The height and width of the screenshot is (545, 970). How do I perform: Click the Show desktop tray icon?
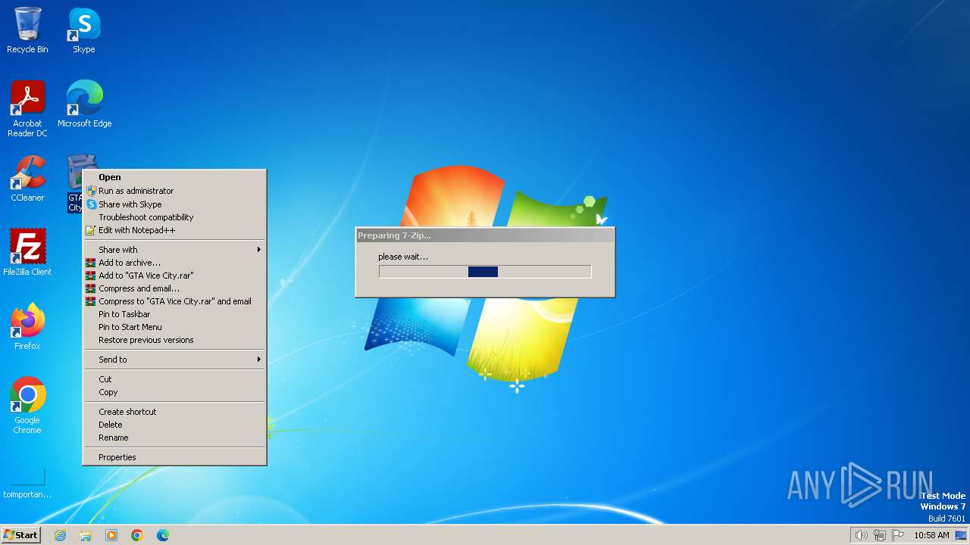[962, 535]
